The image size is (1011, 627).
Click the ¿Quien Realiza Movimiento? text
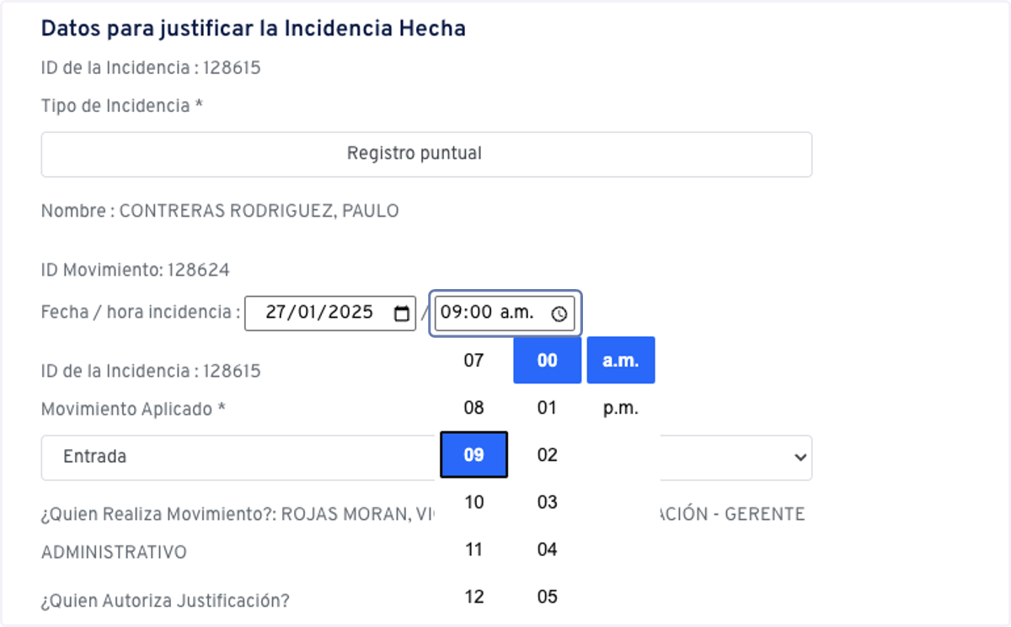(x=158, y=514)
